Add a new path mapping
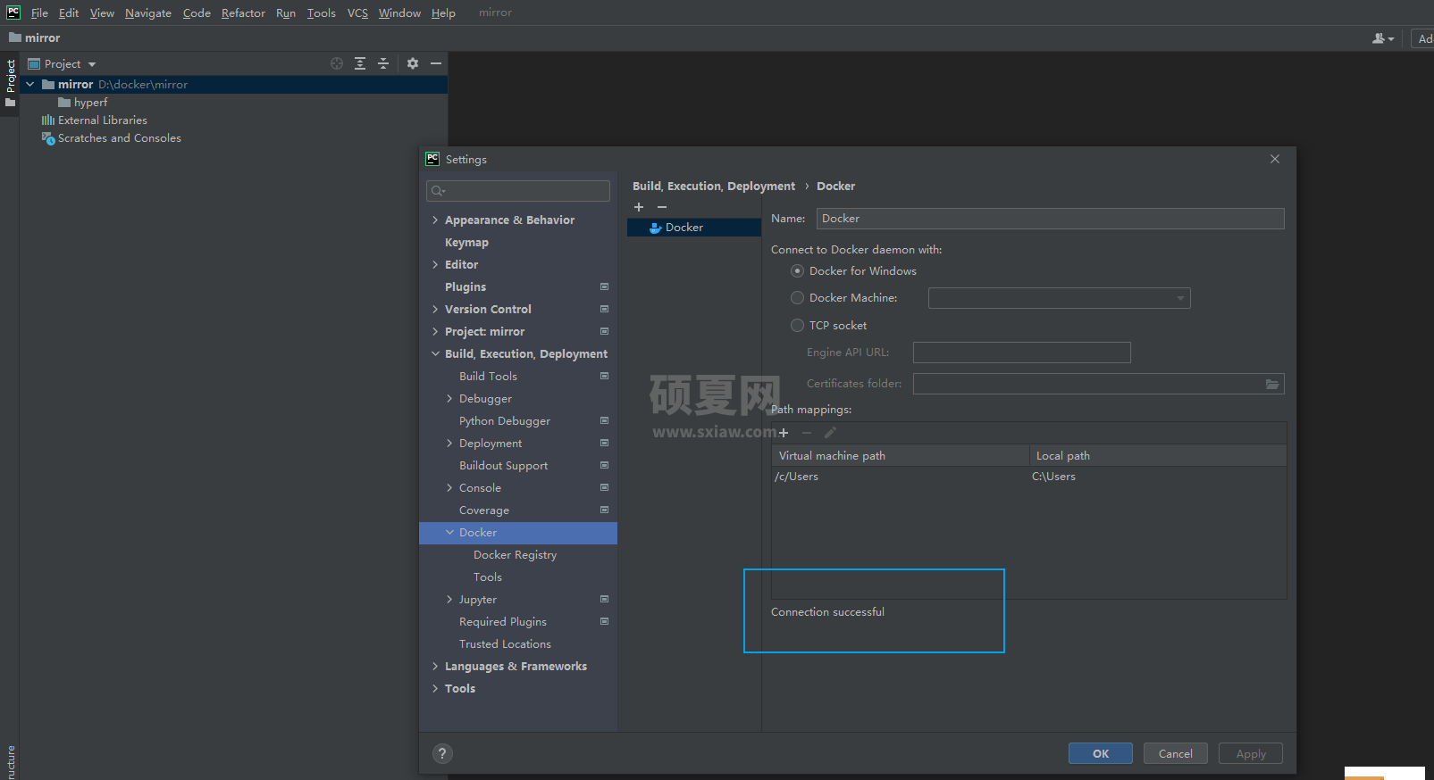 (784, 433)
